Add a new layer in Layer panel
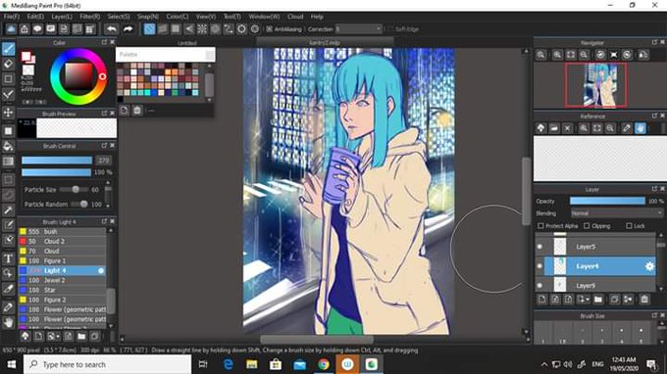This screenshot has width=667, height=374. tap(541, 300)
